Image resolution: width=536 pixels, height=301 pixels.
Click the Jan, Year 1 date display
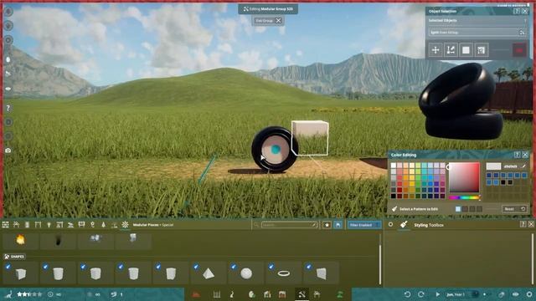click(456, 294)
